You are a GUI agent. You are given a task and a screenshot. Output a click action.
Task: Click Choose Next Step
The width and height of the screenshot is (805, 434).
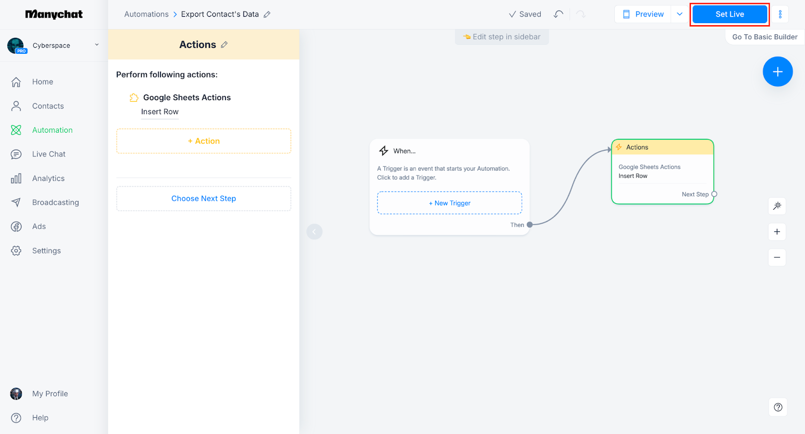click(204, 199)
